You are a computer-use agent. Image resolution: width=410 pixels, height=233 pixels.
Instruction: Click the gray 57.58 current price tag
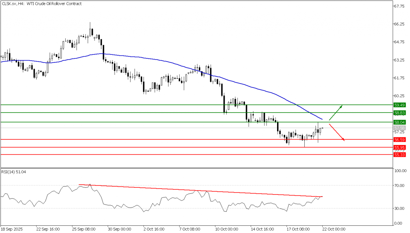click(x=400, y=128)
